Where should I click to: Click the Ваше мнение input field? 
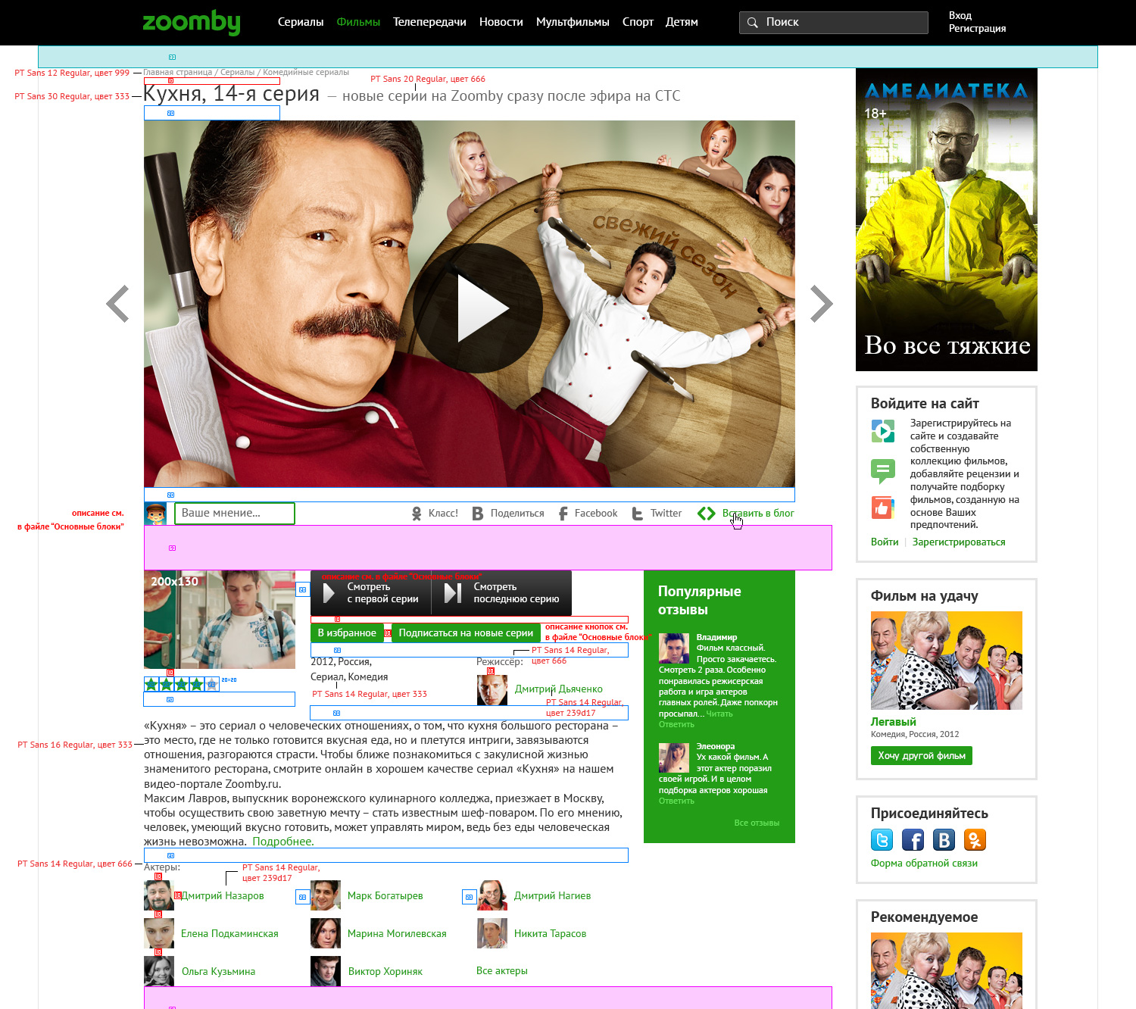coord(235,514)
